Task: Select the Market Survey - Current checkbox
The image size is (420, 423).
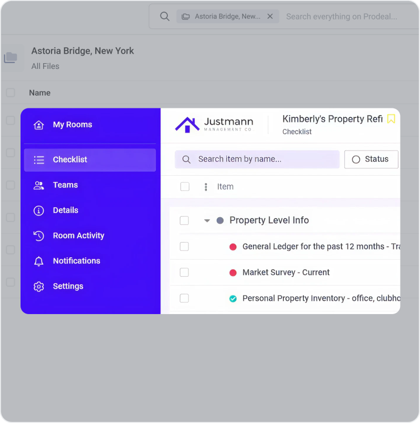Action: tap(184, 273)
